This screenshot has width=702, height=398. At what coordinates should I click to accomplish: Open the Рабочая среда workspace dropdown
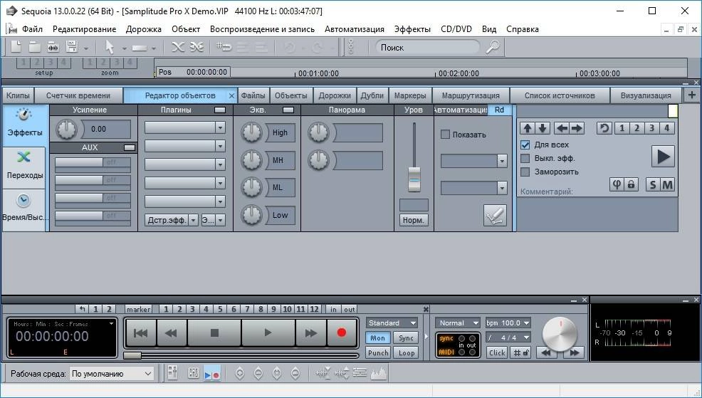pos(112,373)
